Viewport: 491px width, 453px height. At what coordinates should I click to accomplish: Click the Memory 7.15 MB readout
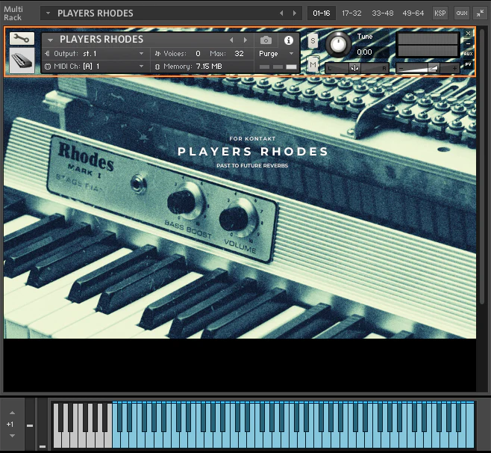coord(209,67)
